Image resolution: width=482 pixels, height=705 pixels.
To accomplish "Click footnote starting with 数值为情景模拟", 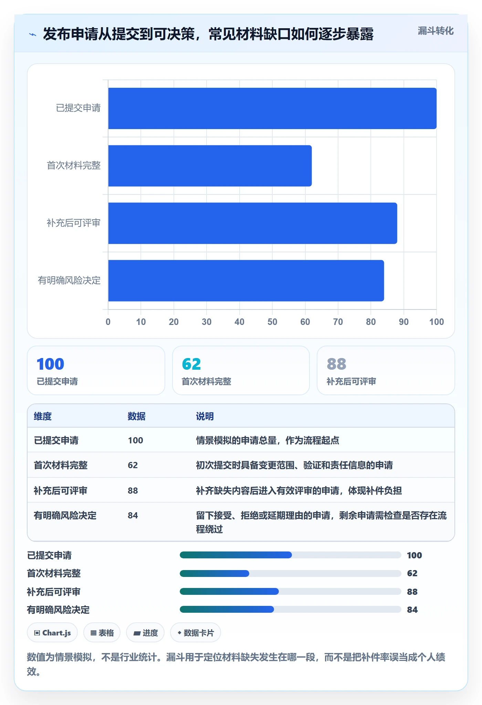I will coord(236,664).
